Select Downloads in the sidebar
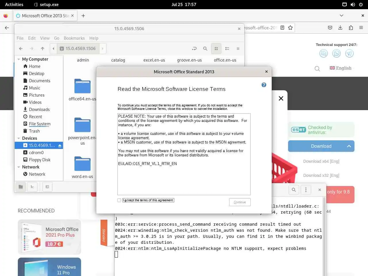 pyautogui.click(x=39, y=109)
